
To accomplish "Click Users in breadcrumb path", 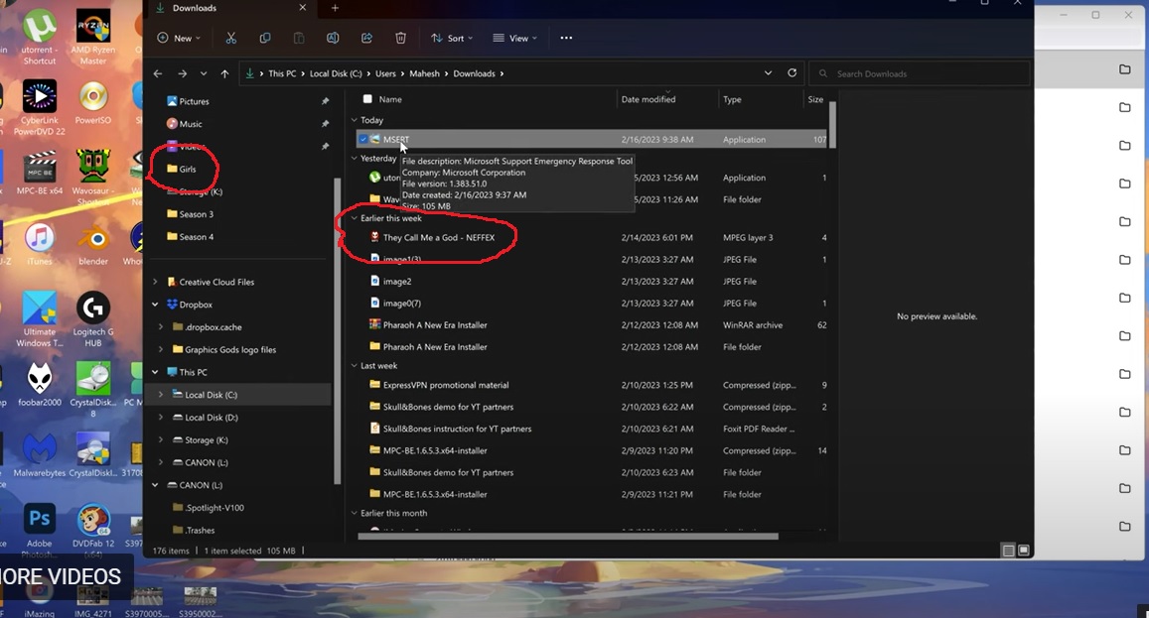I will [385, 73].
